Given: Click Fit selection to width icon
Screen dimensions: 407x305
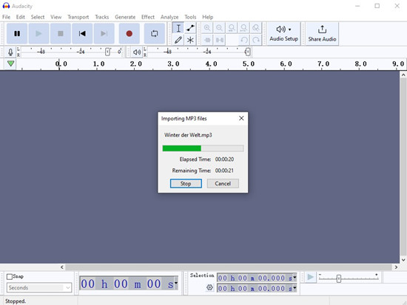Looking at the screenshot, I should pyautogui.click(x=232, y=28).
